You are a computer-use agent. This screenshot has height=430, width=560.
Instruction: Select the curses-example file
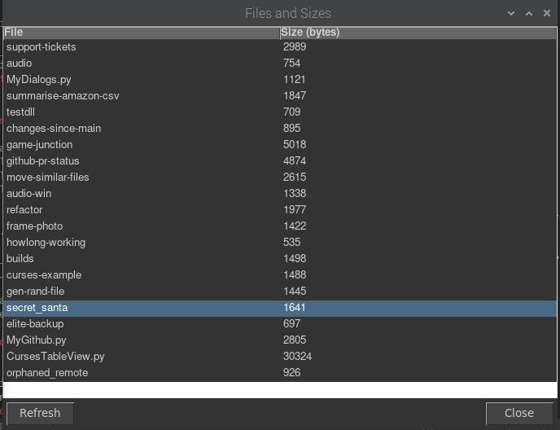coord(280,275)
